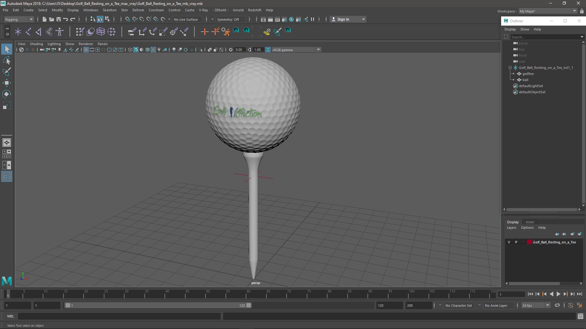Image resolution: width=586 pixels, height=329 pixels.
Task: Open the Deform menu
Action: (138, 10)
